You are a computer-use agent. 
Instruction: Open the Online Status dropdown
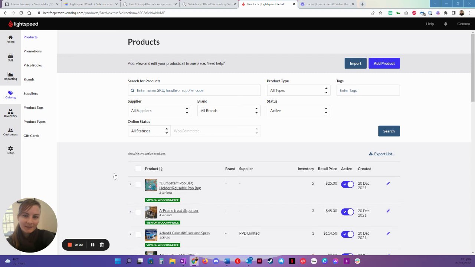149,131
